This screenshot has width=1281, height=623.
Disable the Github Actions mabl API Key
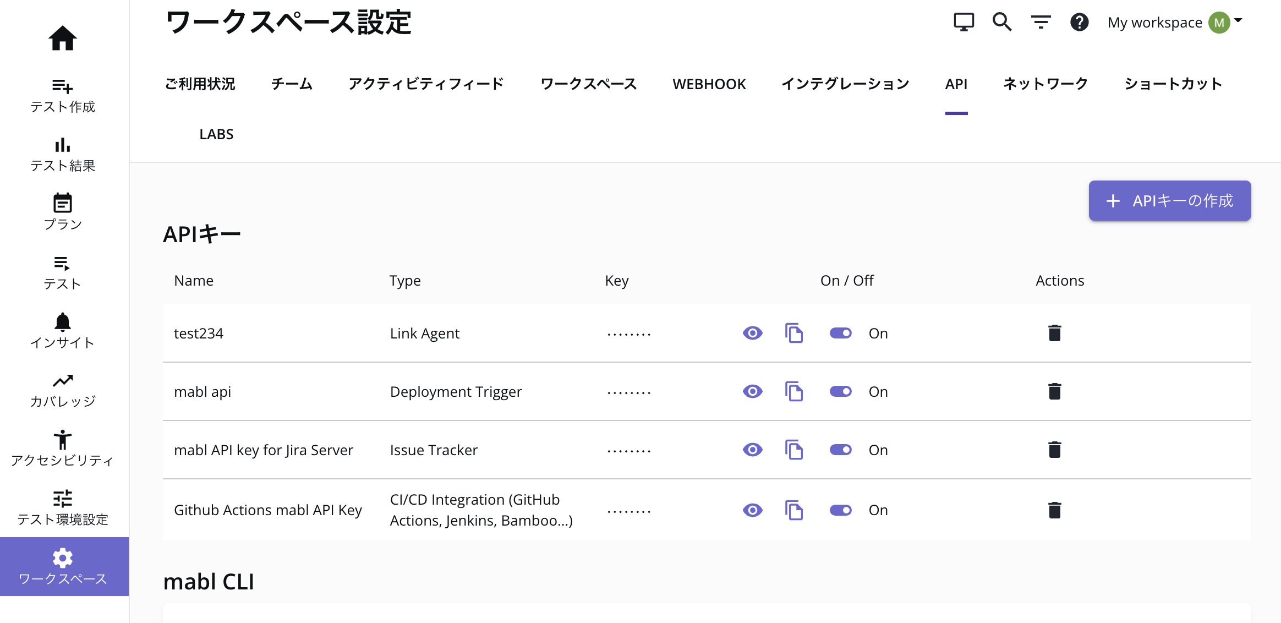pos(840,510)
